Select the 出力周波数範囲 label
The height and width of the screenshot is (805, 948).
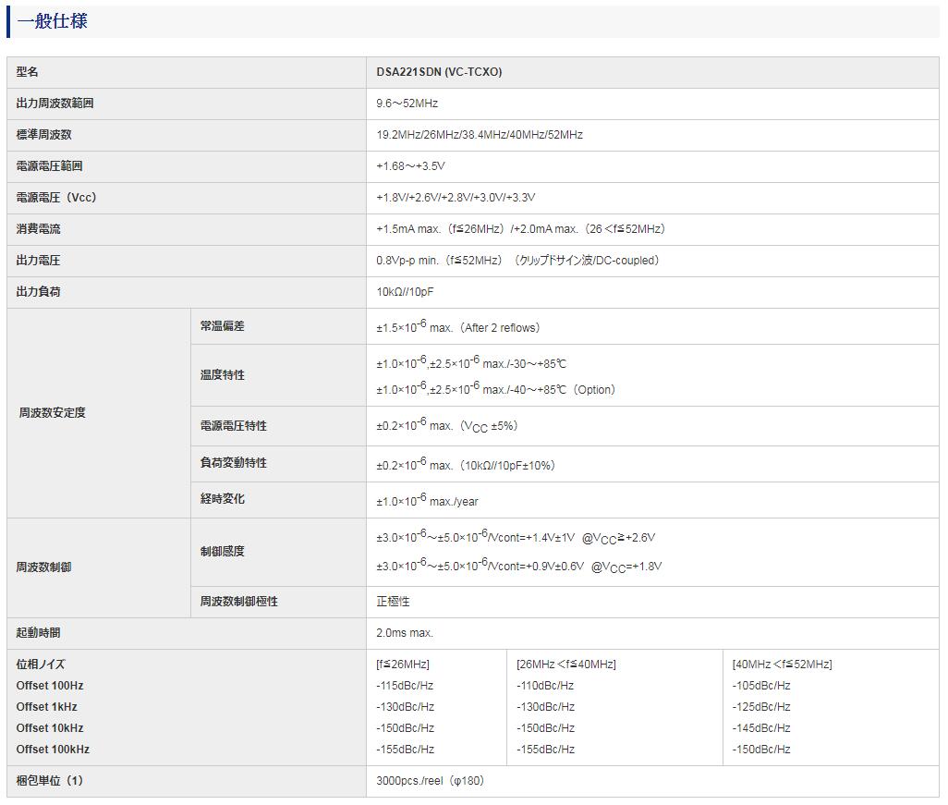[x=55, y=104]
